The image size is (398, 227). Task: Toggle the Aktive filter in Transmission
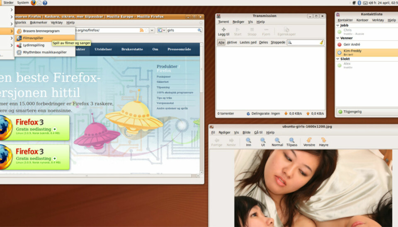coord(232,42)
